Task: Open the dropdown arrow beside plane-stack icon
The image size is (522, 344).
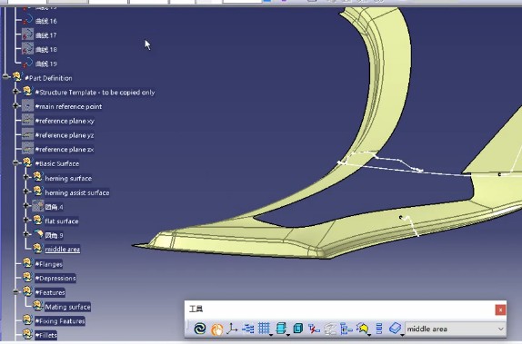Action: [x=287, y=334]
